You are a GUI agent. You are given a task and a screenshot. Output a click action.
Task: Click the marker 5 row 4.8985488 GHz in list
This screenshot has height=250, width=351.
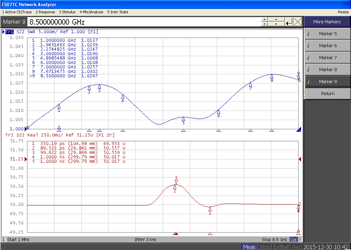pos(65,58)
